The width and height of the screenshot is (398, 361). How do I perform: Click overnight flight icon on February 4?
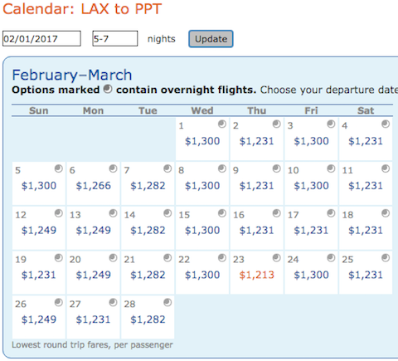pos(386,124)
